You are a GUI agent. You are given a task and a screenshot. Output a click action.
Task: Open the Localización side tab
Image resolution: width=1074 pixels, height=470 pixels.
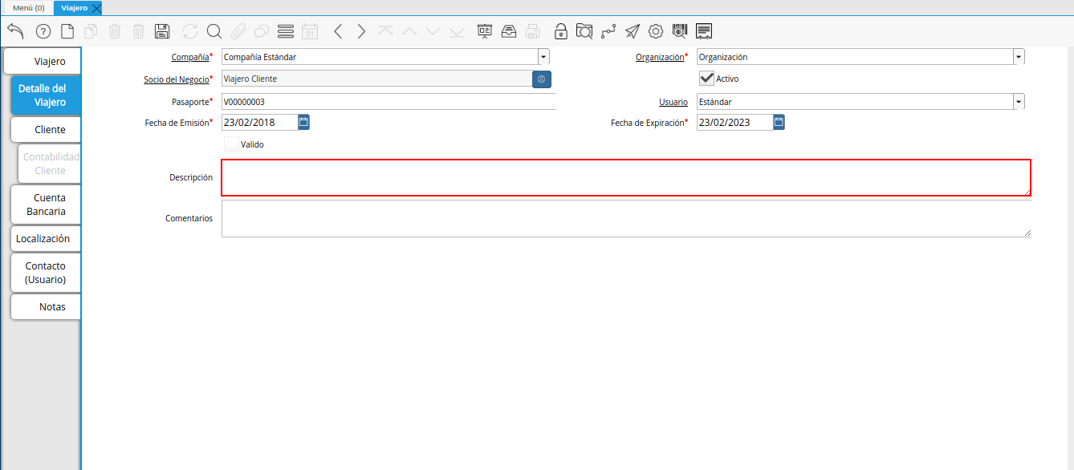coord(46,238)
